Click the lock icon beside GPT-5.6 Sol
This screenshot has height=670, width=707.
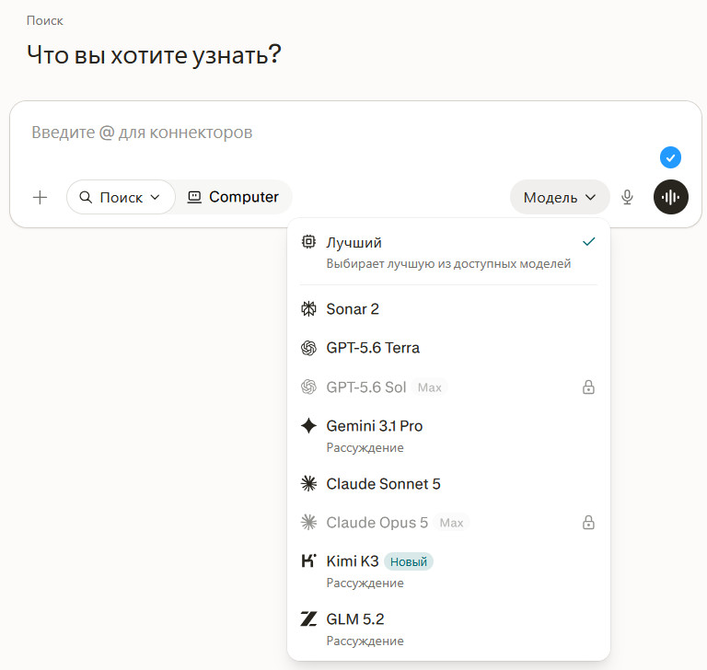[x=588, y=387]
